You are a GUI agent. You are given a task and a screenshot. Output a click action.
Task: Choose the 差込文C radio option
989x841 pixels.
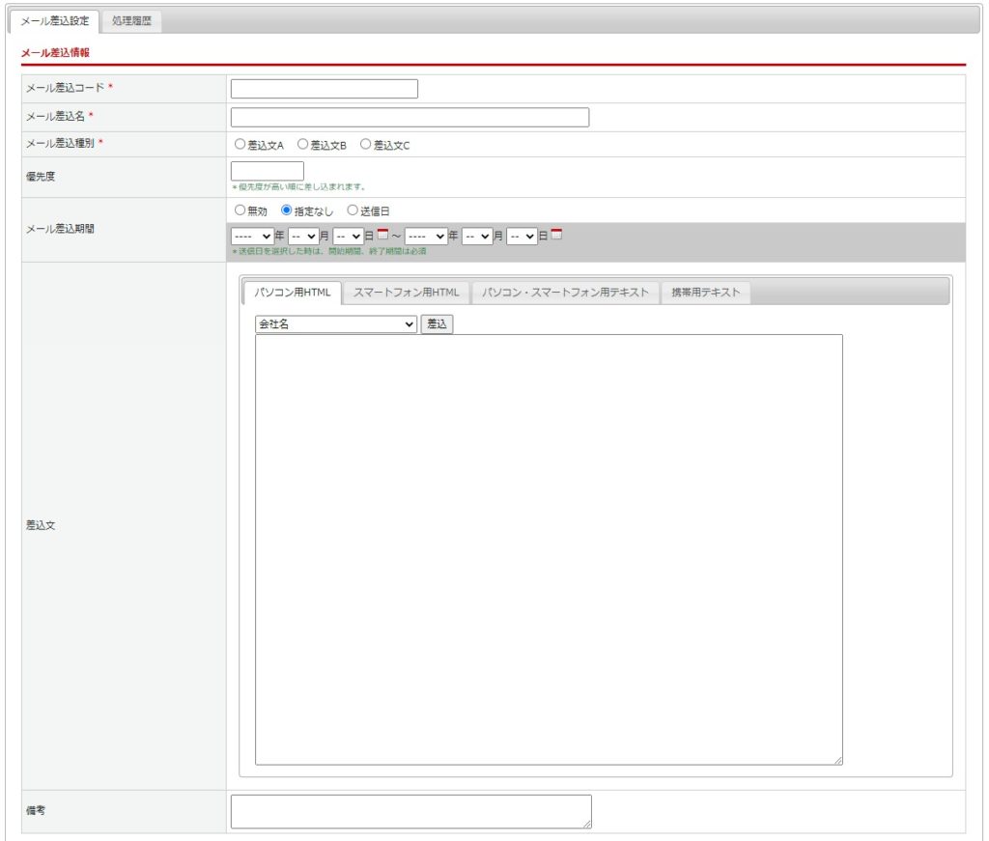coord(366,144)
